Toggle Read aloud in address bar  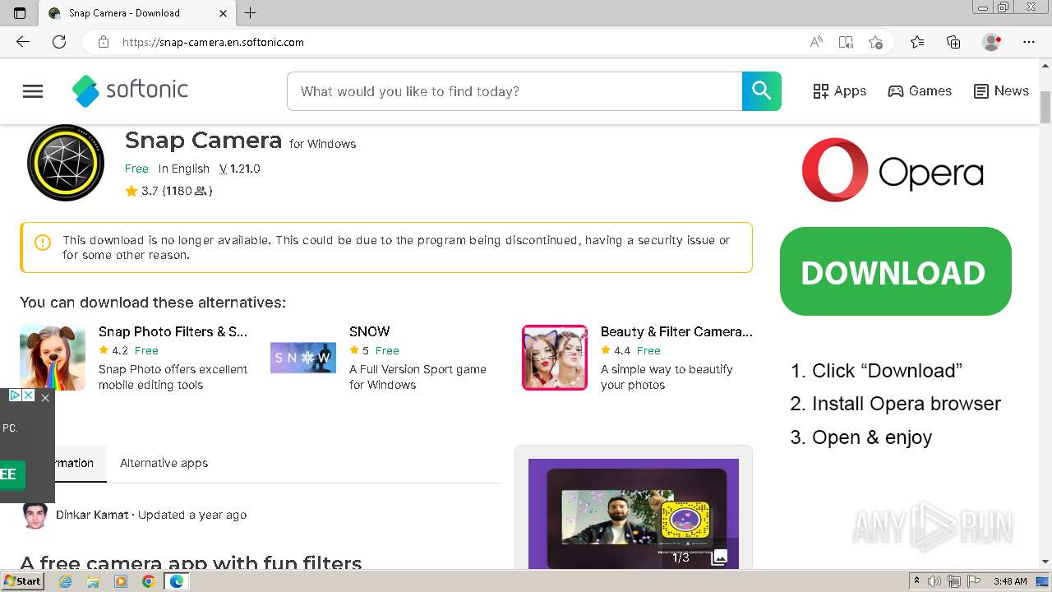pos(816,42)
